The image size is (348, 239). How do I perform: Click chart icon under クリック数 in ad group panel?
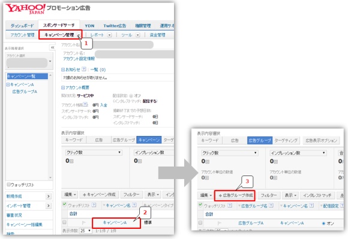[x=207, y=162]
